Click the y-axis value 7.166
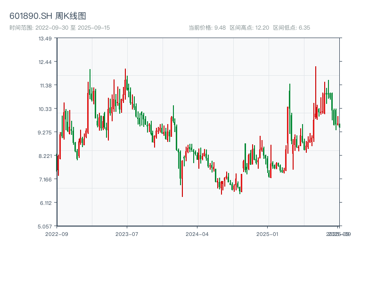377x282 pixels. [x=45, y=180]
